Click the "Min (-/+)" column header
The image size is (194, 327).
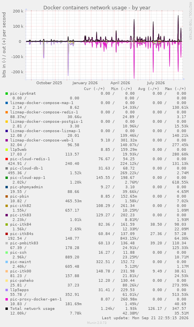(x=121, y=88)
